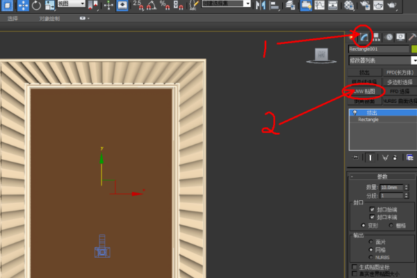
Task: Open the Rendered Frame Window icon
Action: point(378,5)
